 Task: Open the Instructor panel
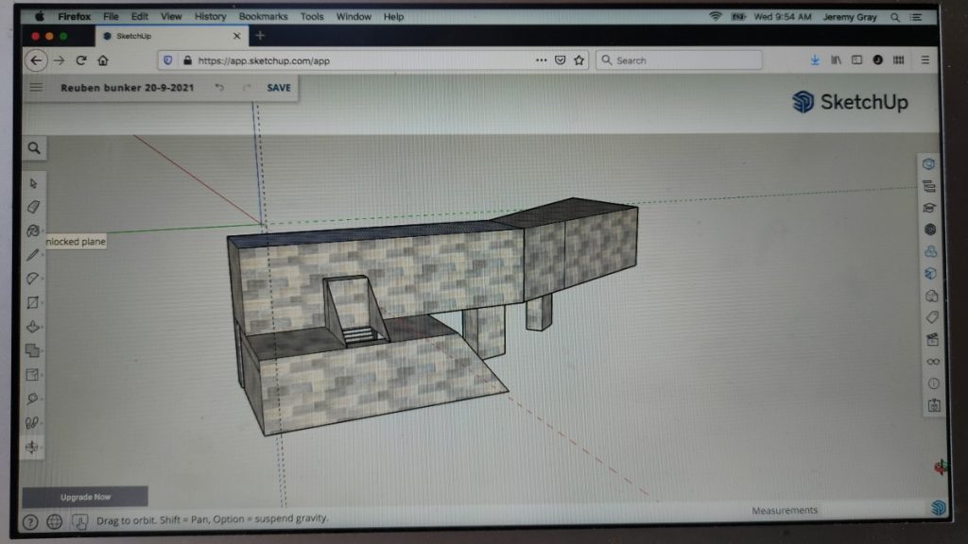930,208
